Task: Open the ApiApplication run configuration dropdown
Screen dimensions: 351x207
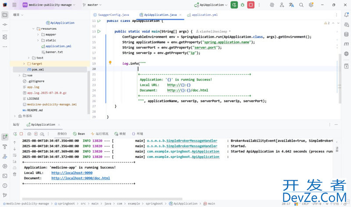Action: (211, 5)
